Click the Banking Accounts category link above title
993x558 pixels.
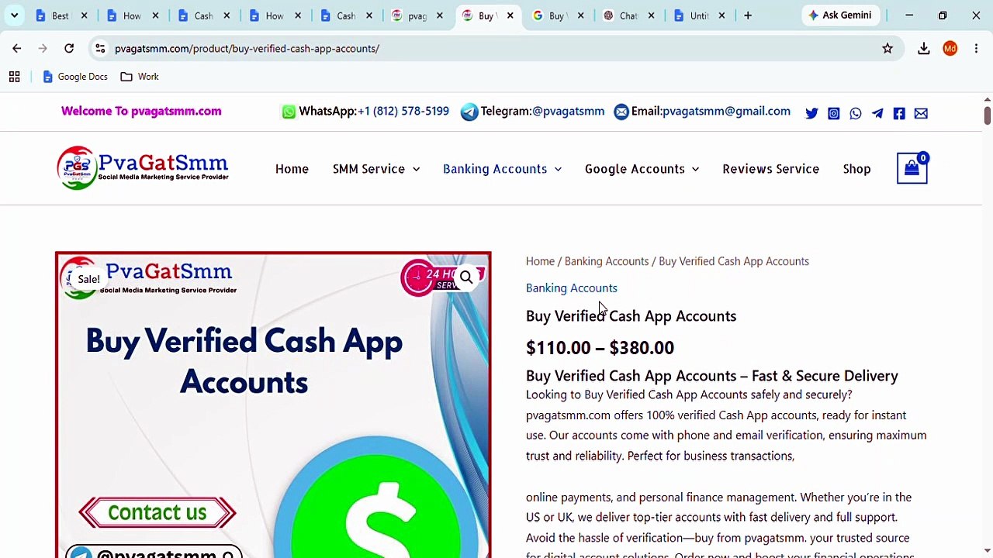572,288
